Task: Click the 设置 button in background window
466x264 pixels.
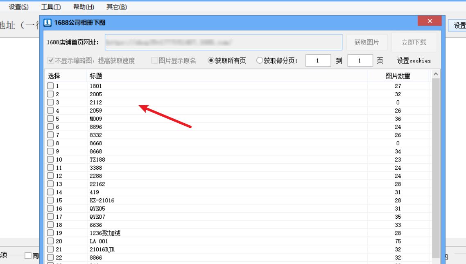Action: [x=458, y=25]
